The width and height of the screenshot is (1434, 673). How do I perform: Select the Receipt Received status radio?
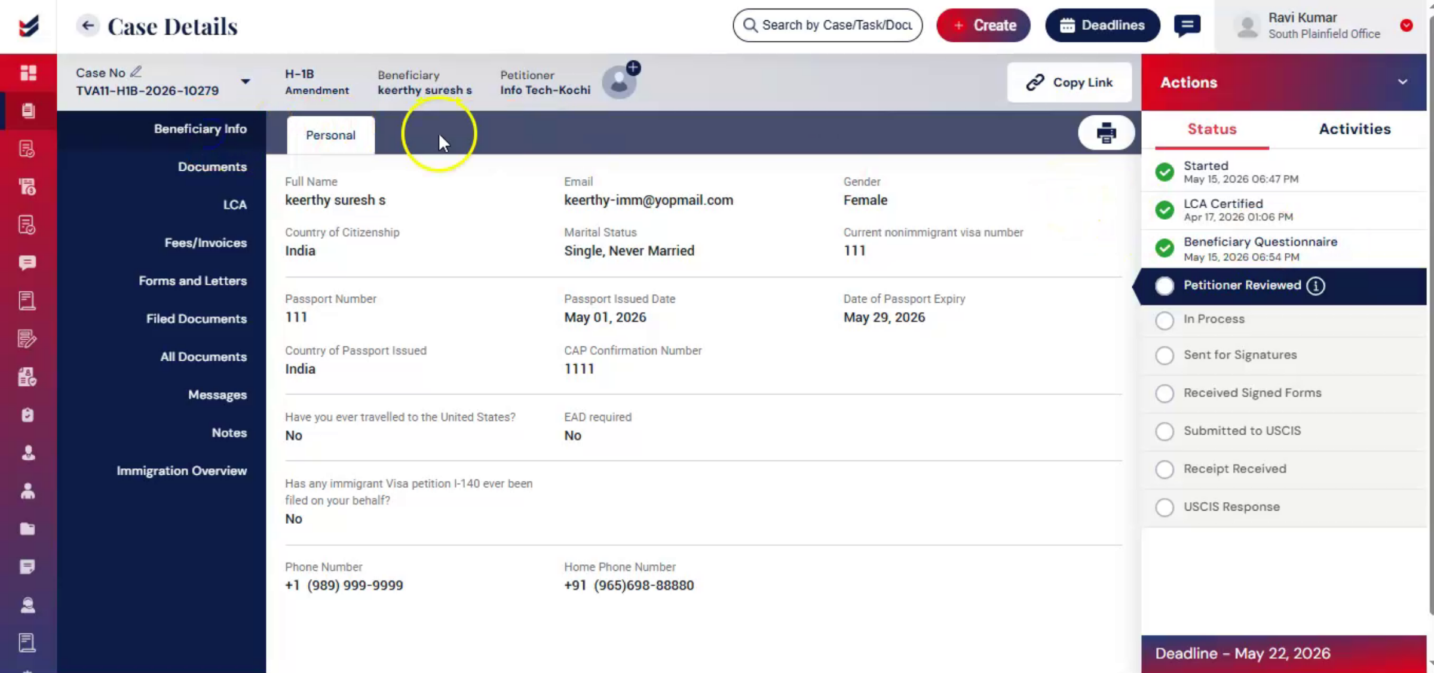tap(1165, 469)
